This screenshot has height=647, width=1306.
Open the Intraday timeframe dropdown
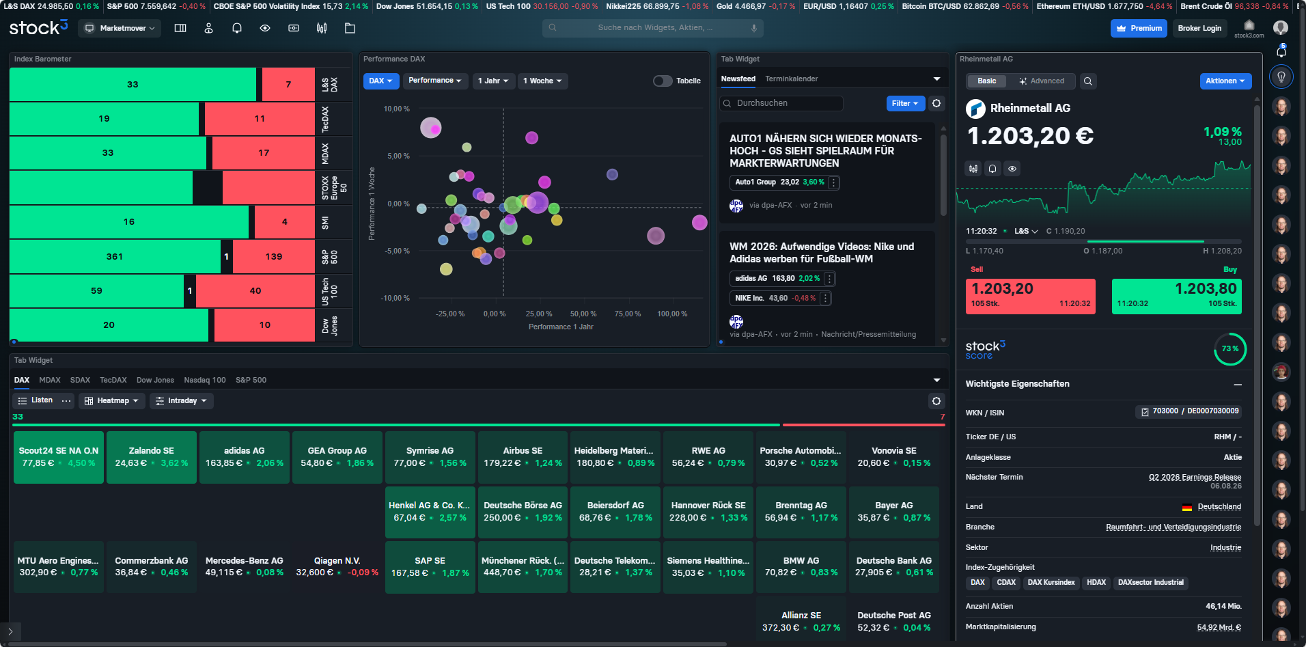tap(182, 401)
